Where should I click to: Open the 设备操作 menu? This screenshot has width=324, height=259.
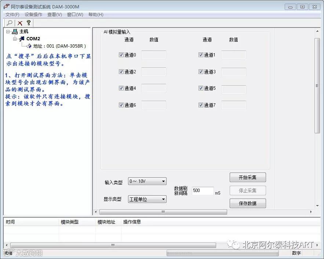(x=33, y=14)
